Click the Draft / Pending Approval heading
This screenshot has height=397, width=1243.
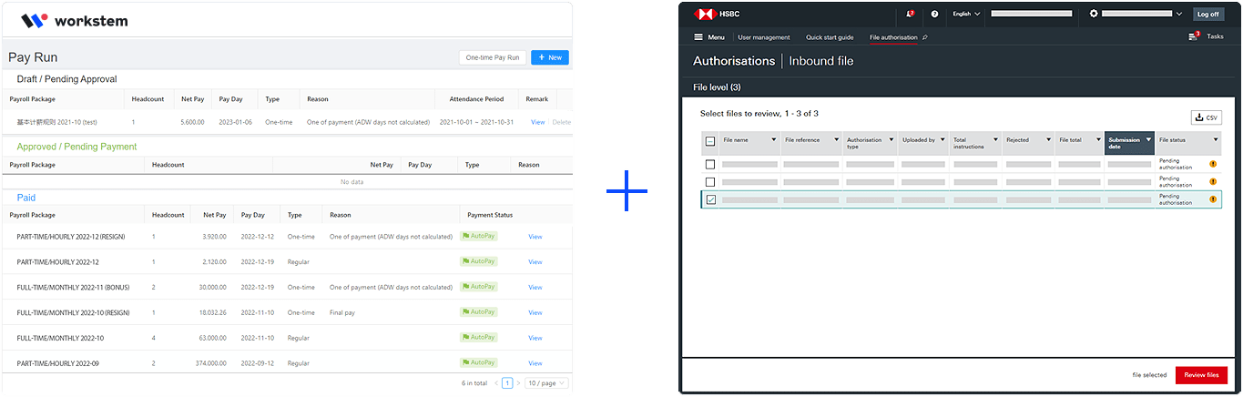(66, 79)
